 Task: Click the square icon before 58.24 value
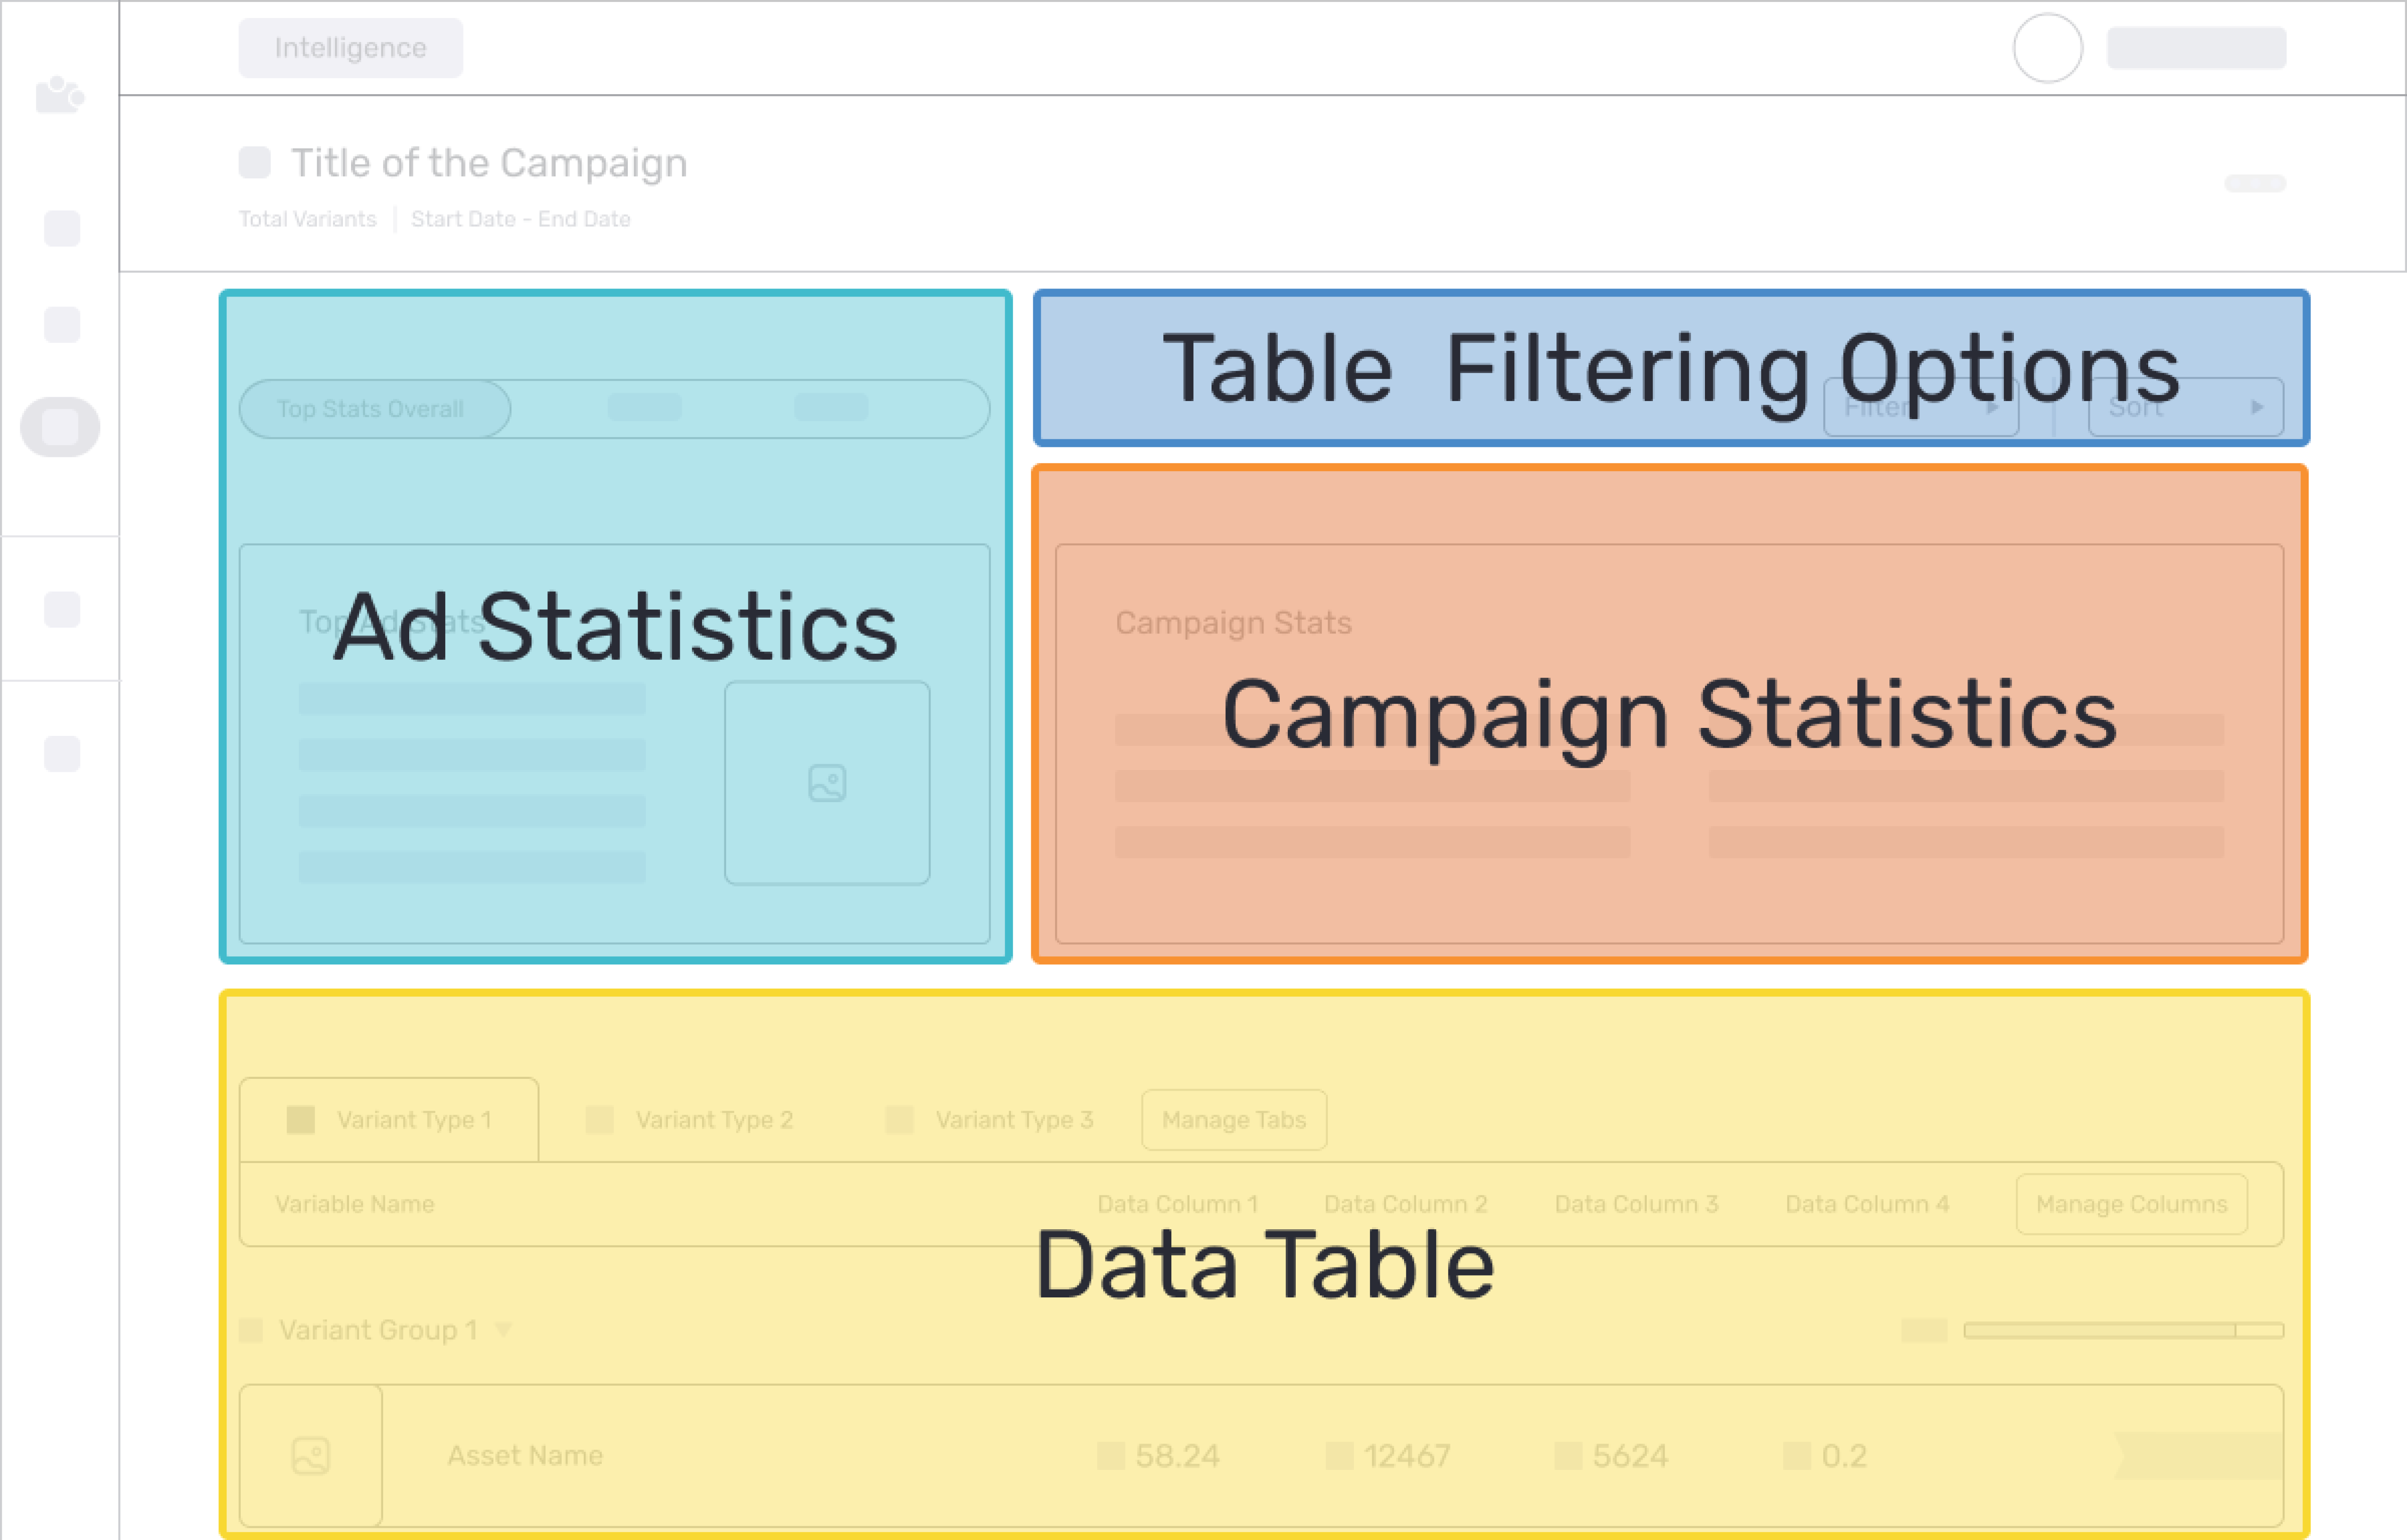coord(1111,1456)
